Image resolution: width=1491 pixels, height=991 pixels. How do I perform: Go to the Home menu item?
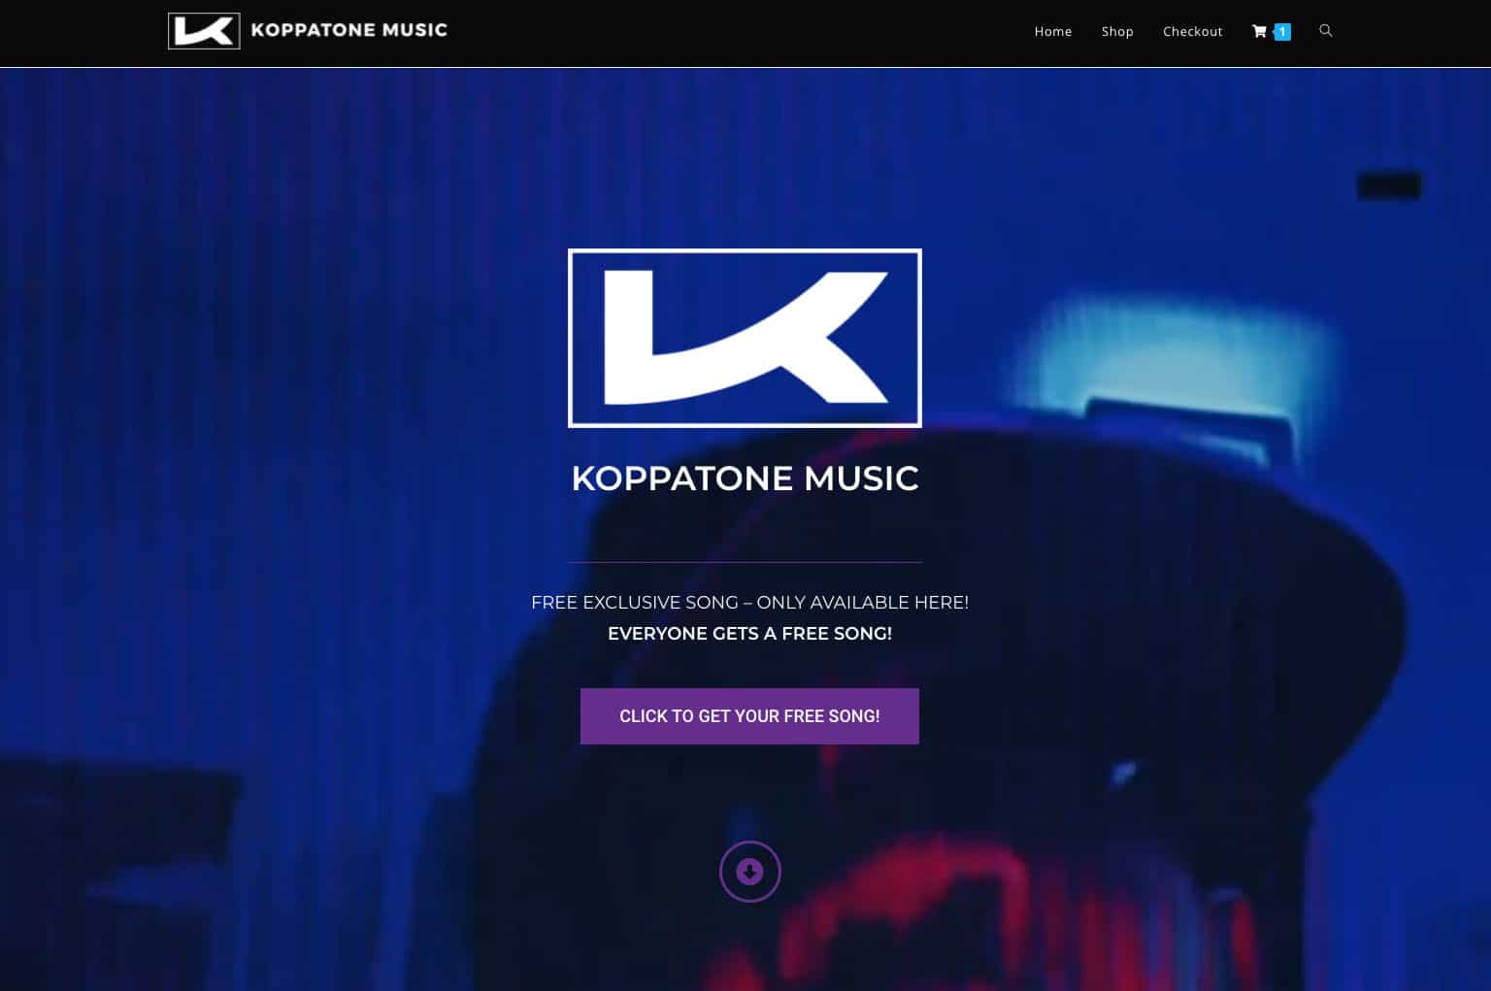(x=1053, y=32)
